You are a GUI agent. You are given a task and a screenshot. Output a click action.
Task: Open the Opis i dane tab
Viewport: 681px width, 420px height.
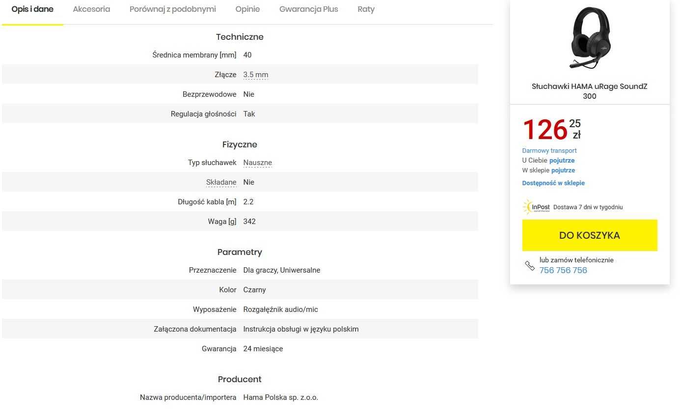(32, 9)
